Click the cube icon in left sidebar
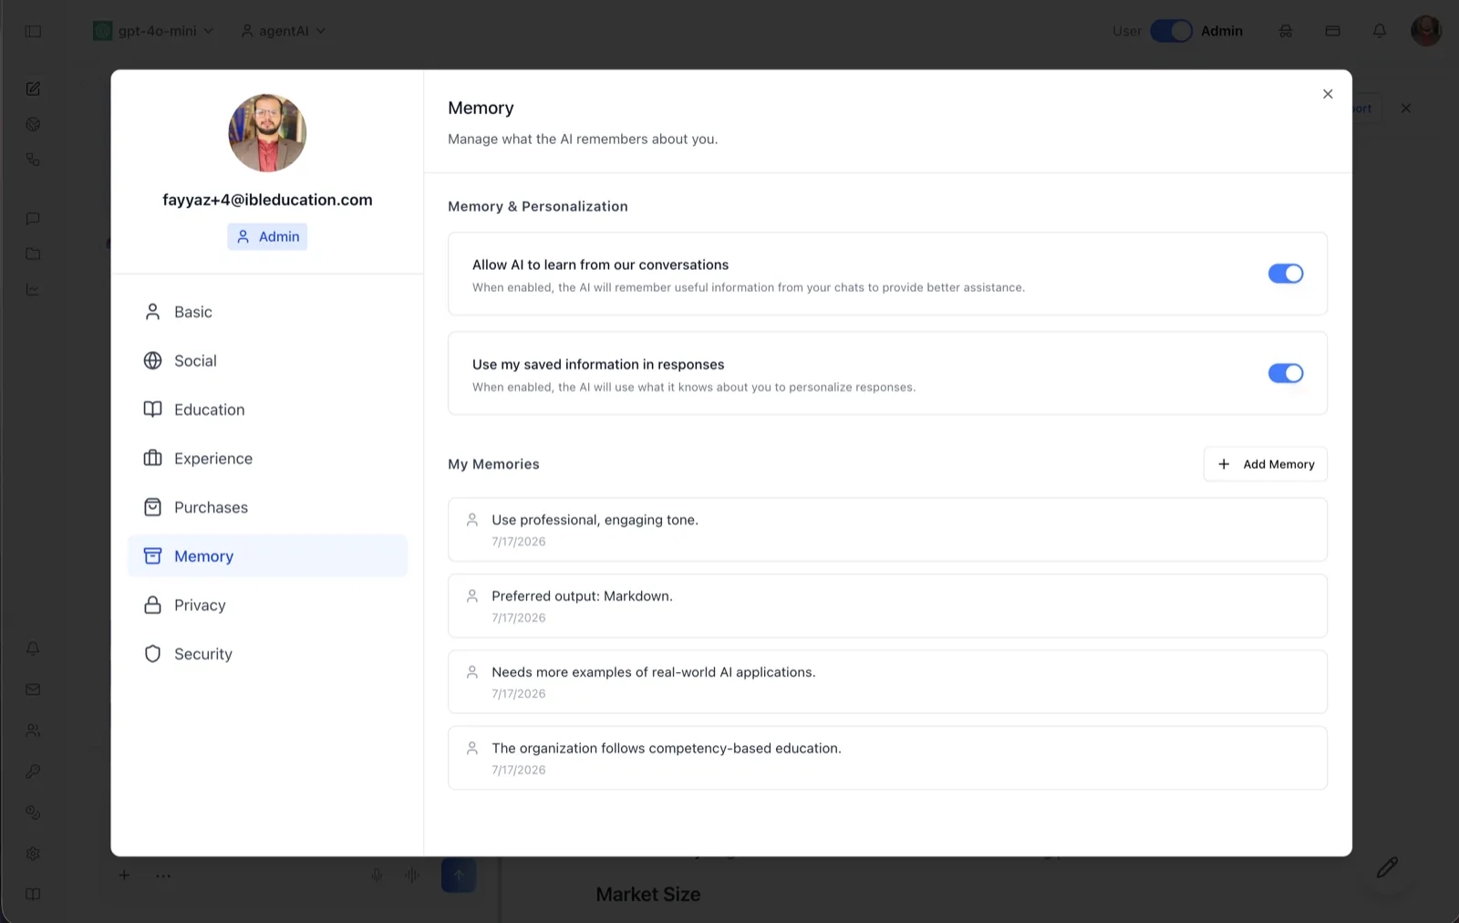 (x=33, y=124)
